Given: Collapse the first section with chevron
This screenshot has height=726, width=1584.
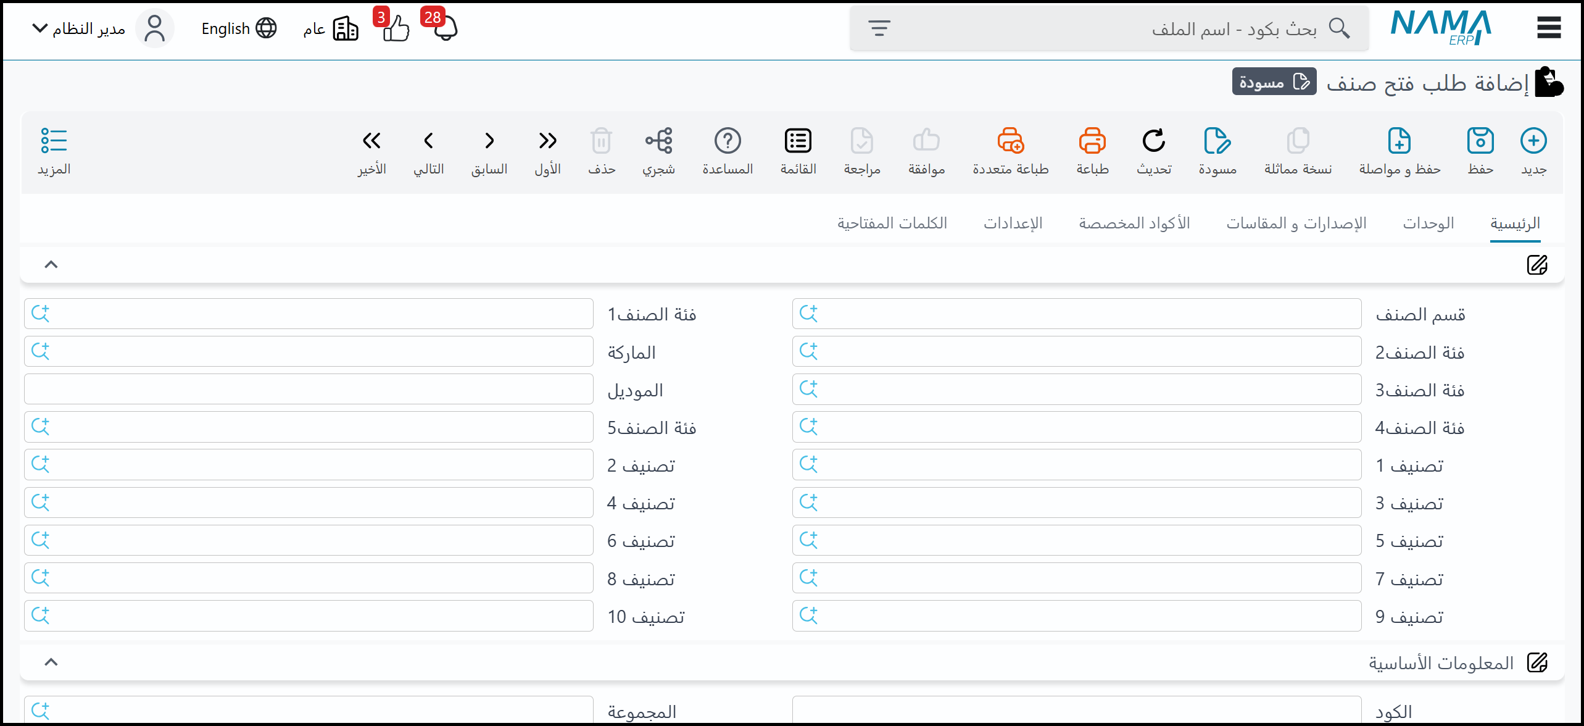Looking at the screenshot, I should [51, 265].
